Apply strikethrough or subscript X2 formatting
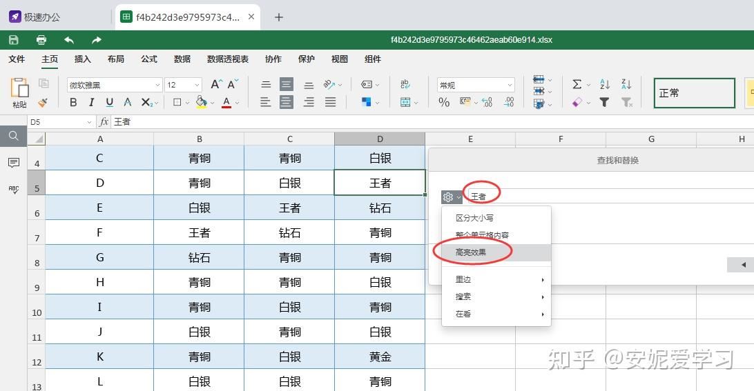The width and height of the screenshot is (754, 391). click(x=146, y=102)
